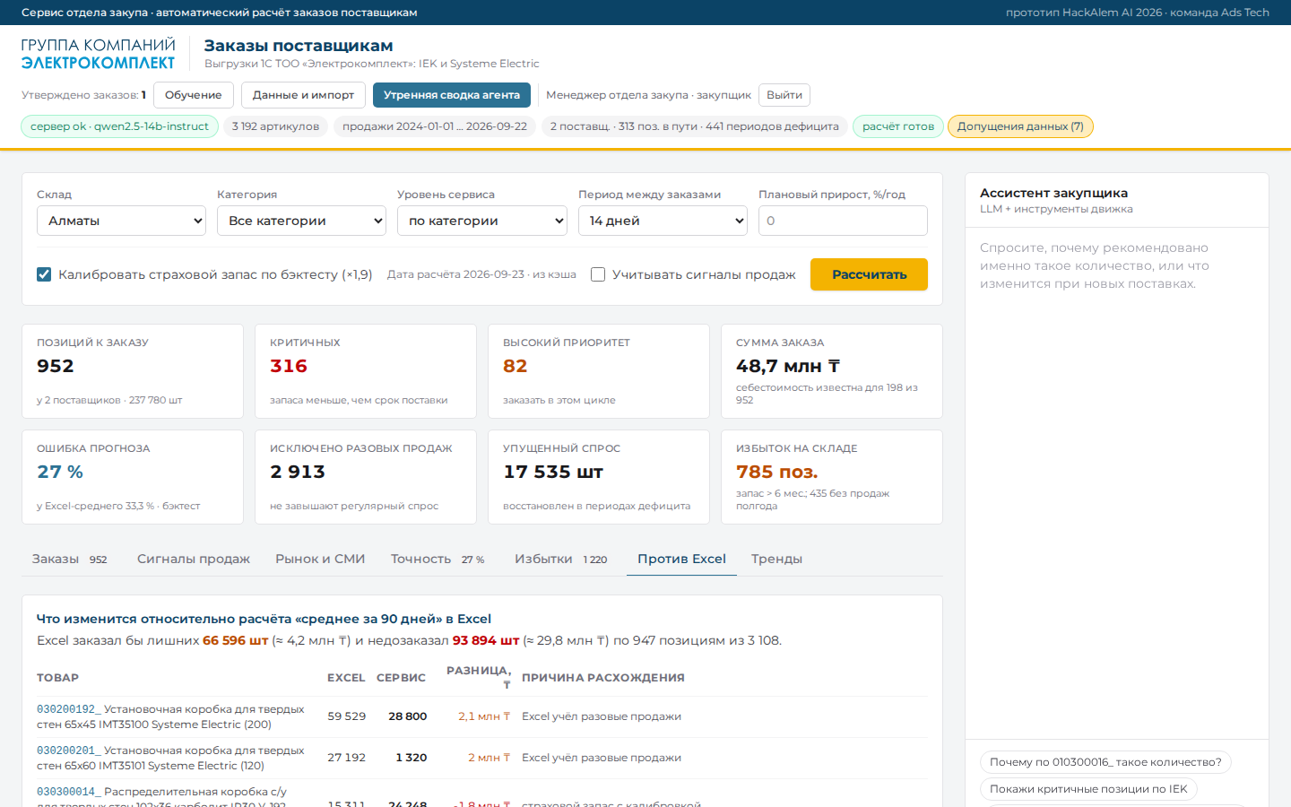Open the Период между заказами dropdown

[x=663, y=221]
